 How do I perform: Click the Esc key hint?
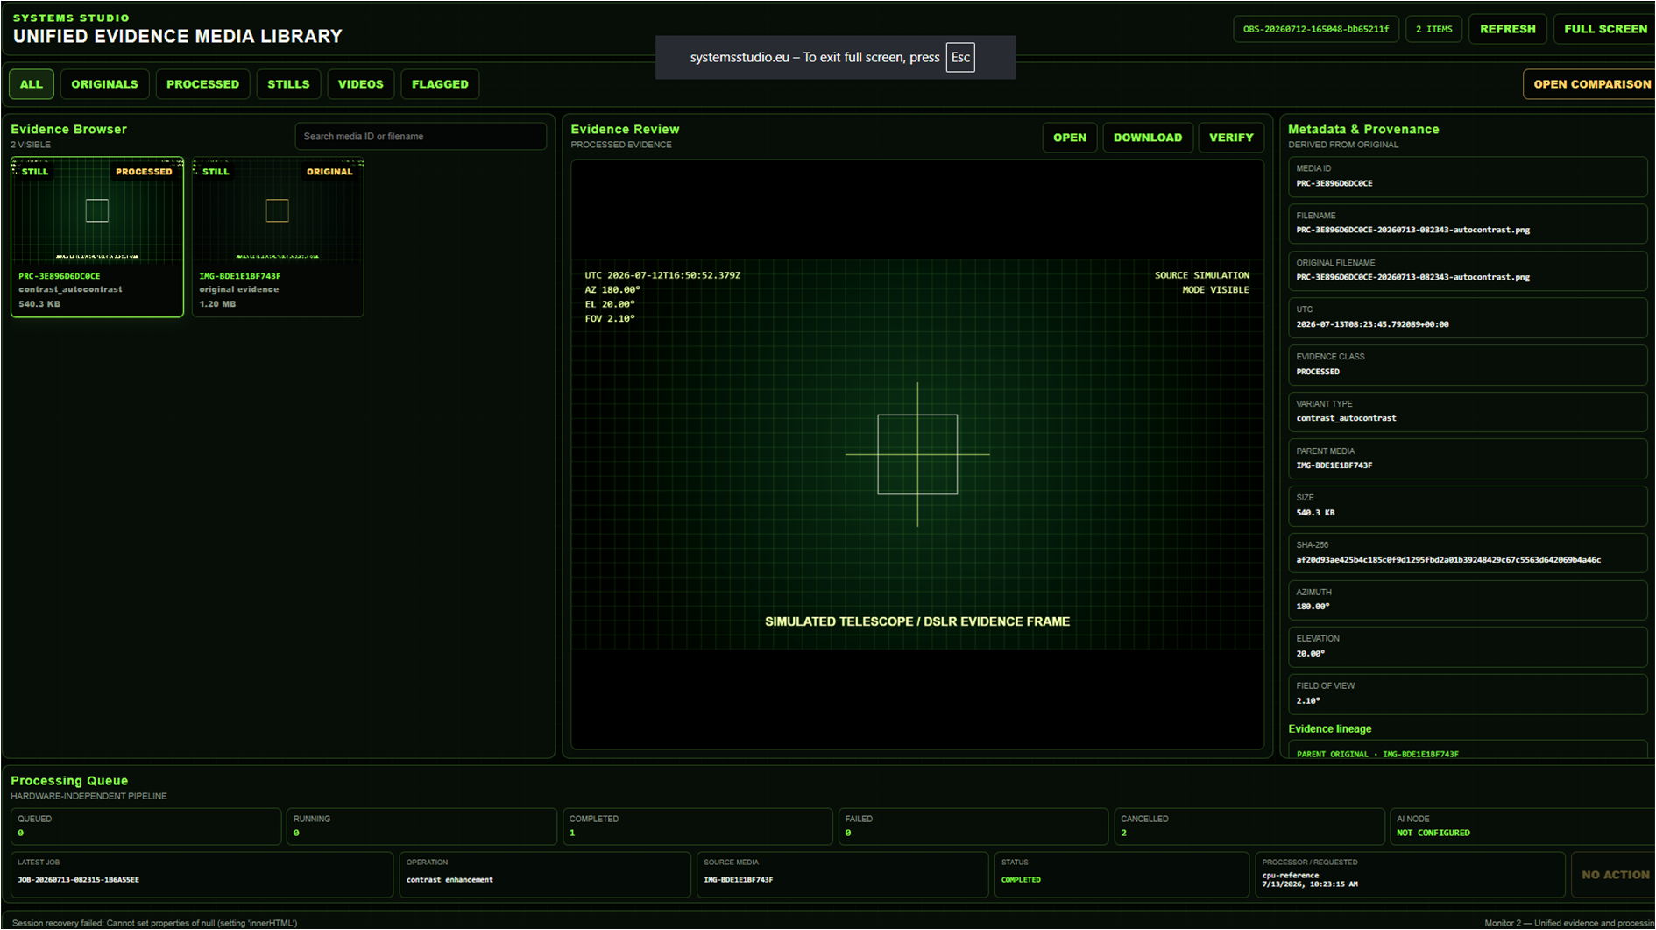[x=960, y=58]
